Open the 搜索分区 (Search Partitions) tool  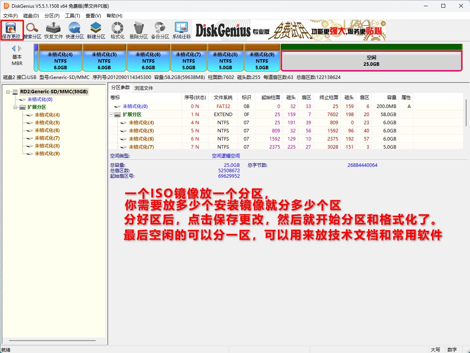pos(32,30)
